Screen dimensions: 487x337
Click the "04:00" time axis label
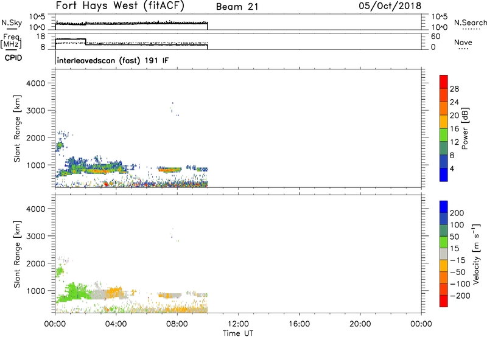pos(116,324)
